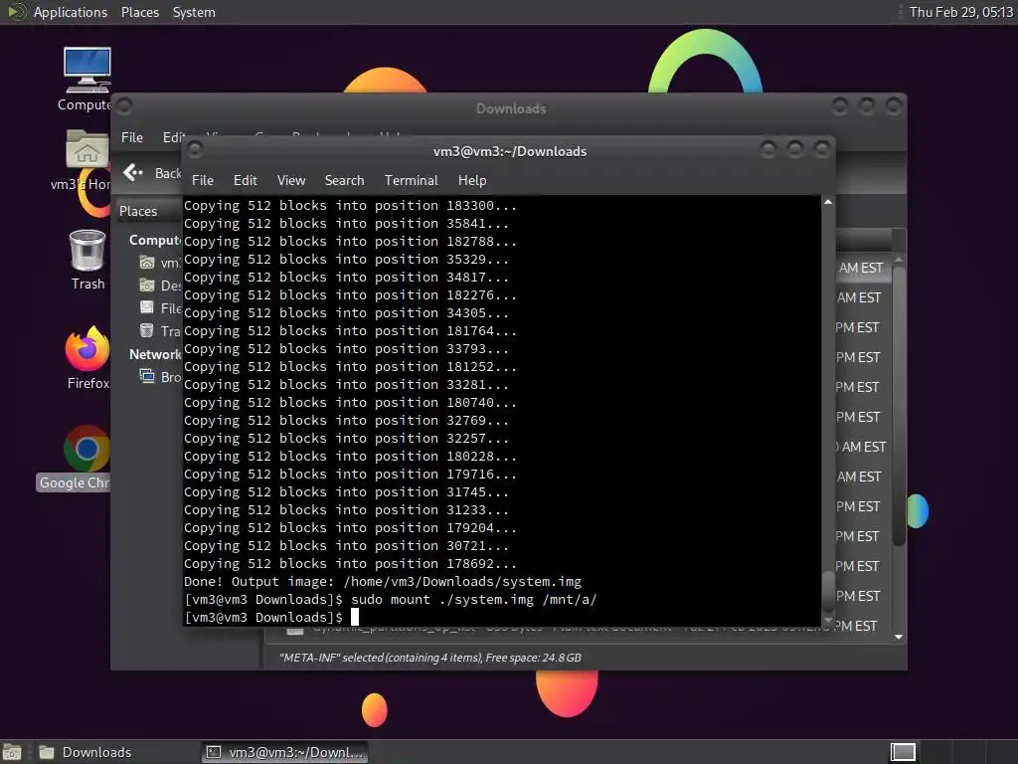Select the Desktop icon in Places sidebar
This screenshot has height=764, width=1018.
147,286
